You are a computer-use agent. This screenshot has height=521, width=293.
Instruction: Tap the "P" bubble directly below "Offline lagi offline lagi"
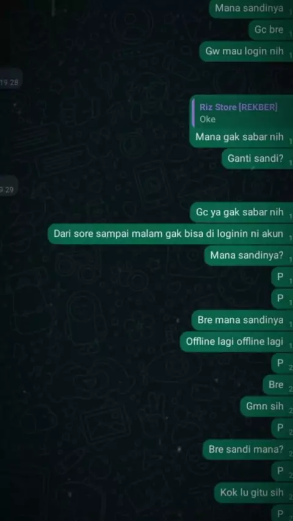(282, 363)
